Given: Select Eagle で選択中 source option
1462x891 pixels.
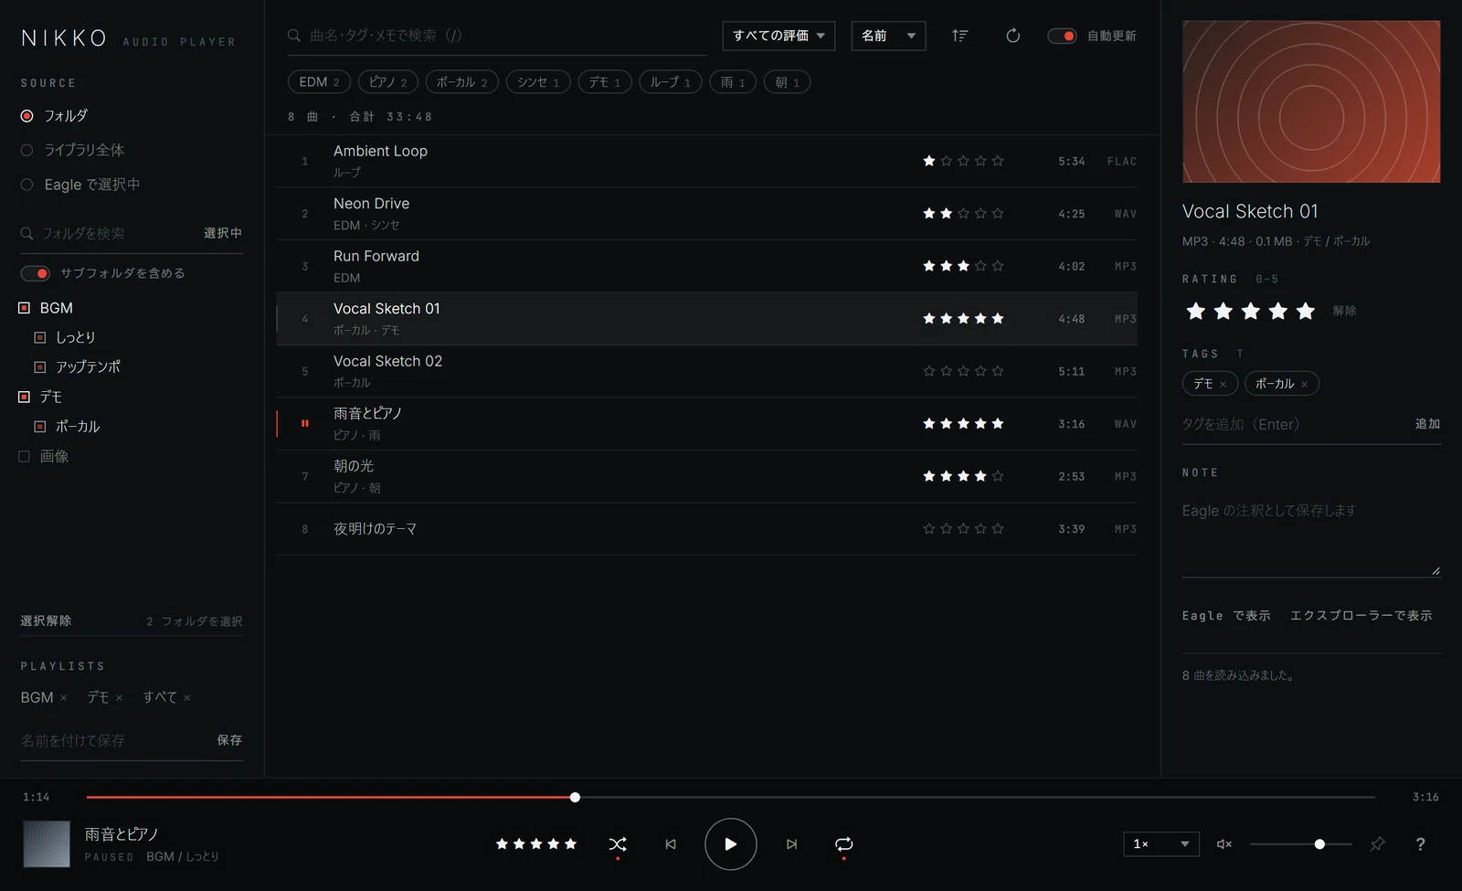Looking at the screenshot, I should 26,185.
